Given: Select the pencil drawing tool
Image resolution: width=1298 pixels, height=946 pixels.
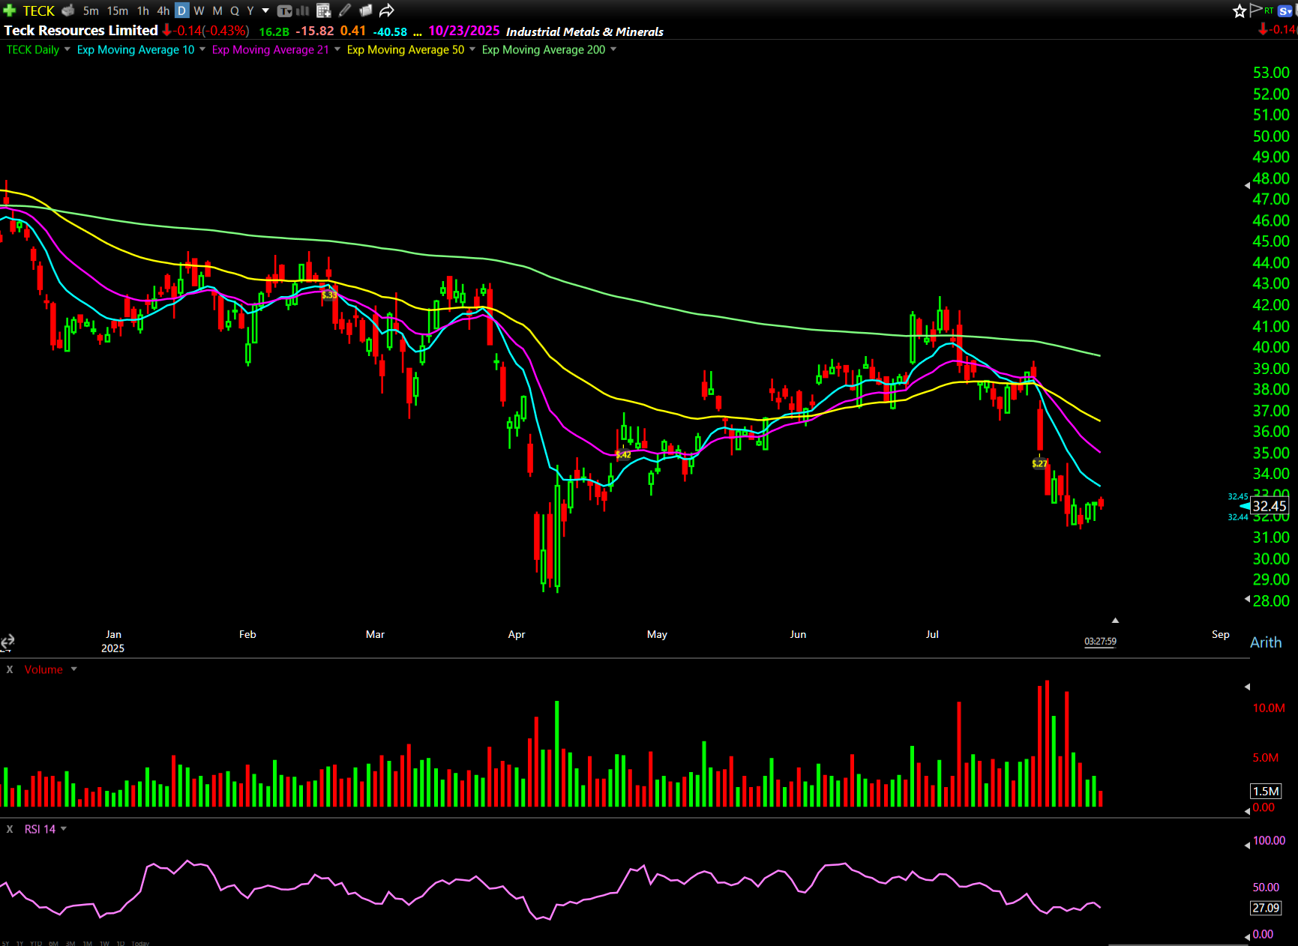Looking at the screenshot, I should coord(345,10).
